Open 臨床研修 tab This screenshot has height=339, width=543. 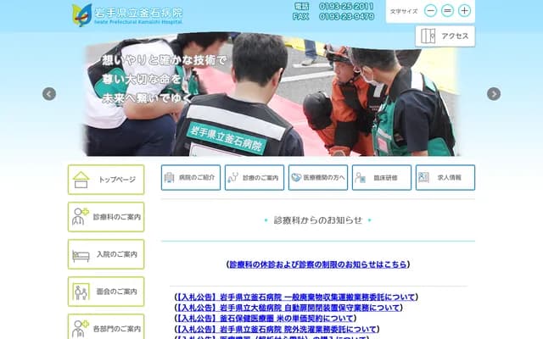382,177
